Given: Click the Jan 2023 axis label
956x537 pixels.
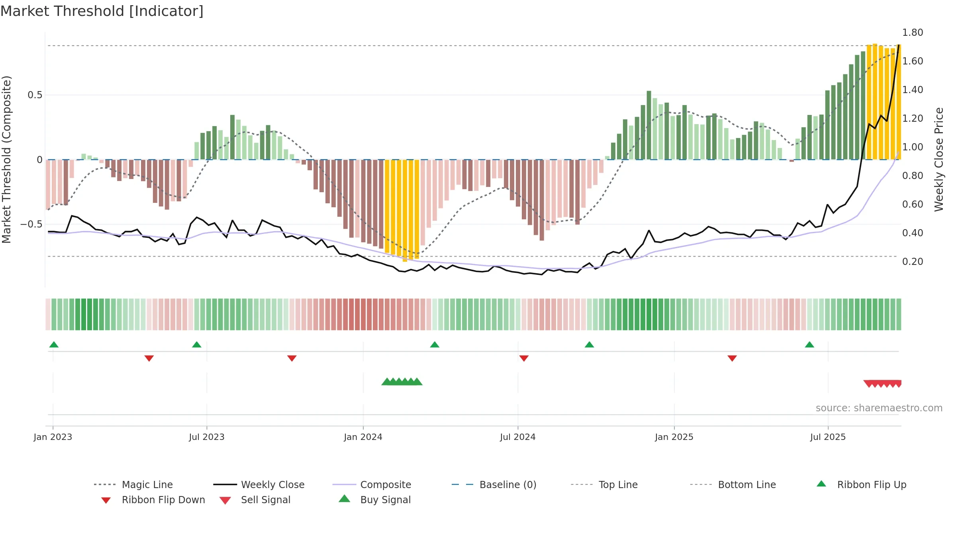Looking at the screenshot, I should (53, 437).
